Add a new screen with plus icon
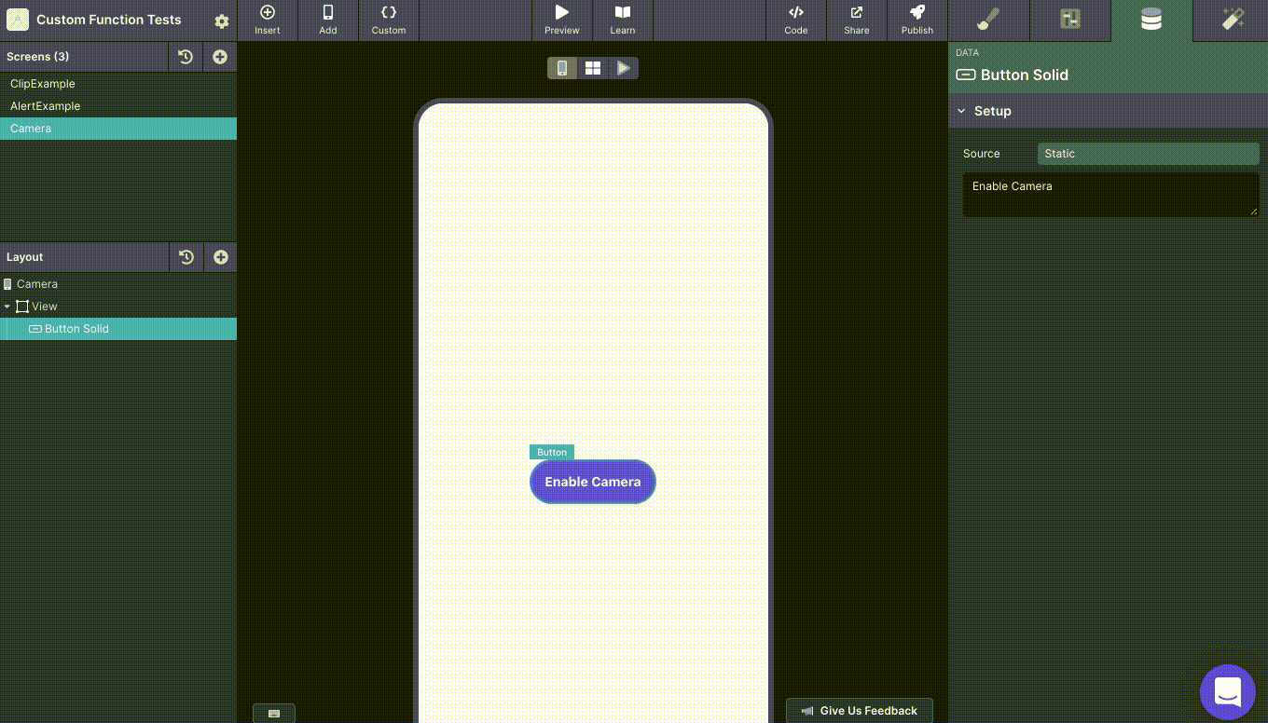 pyautogui.click(x=220, y=57)
